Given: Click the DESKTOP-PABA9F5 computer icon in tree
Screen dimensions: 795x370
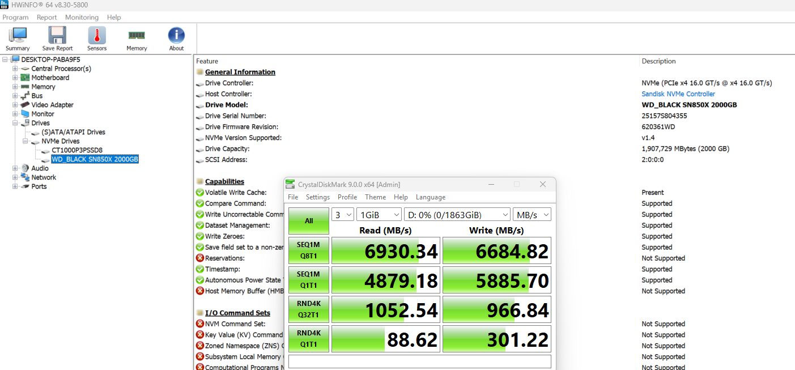Looking at the screenshot, I should 15,59.
